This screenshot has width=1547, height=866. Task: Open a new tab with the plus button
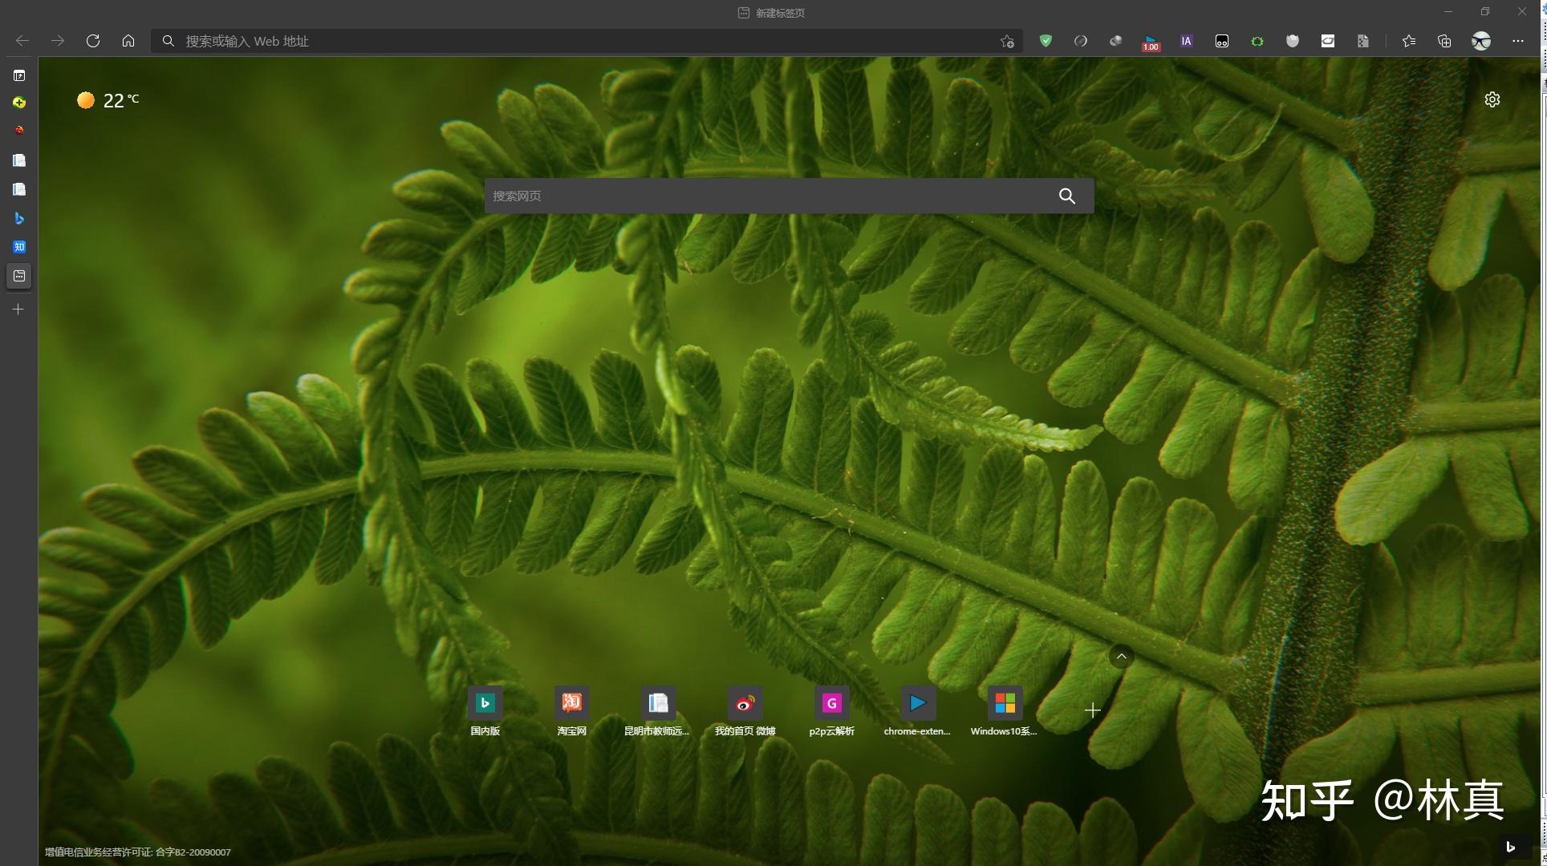pos(18,310)
